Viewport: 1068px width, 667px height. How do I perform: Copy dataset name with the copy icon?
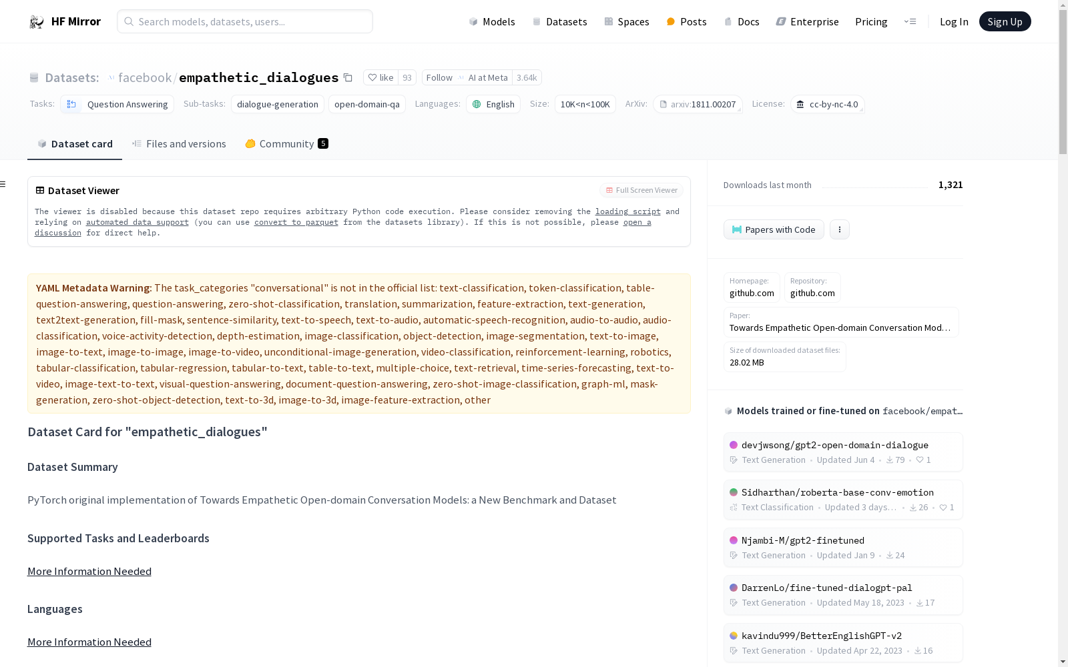click(x=348, y=77)
